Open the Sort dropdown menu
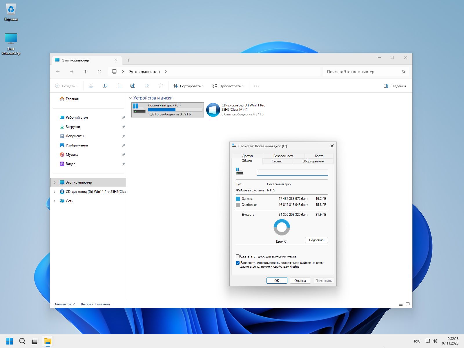464x348 pixels. 189,86
